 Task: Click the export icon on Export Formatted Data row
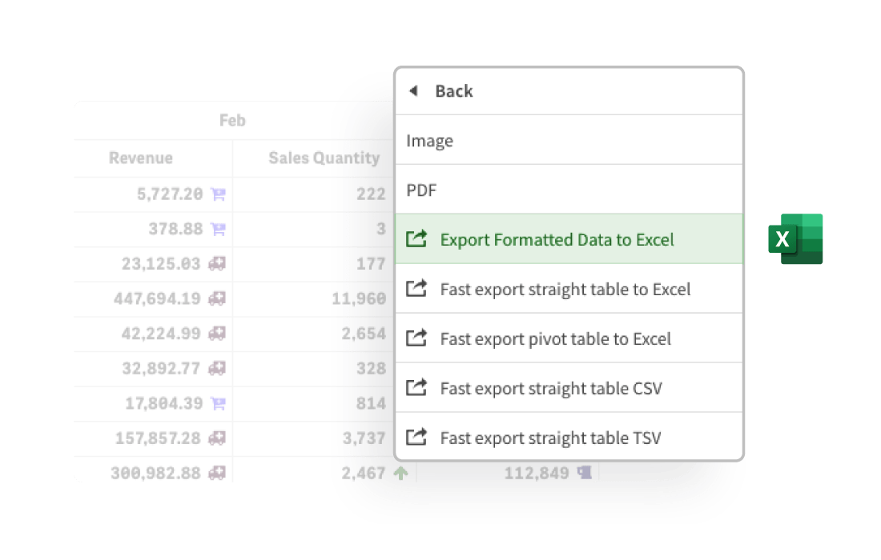[x=416, y=239]
